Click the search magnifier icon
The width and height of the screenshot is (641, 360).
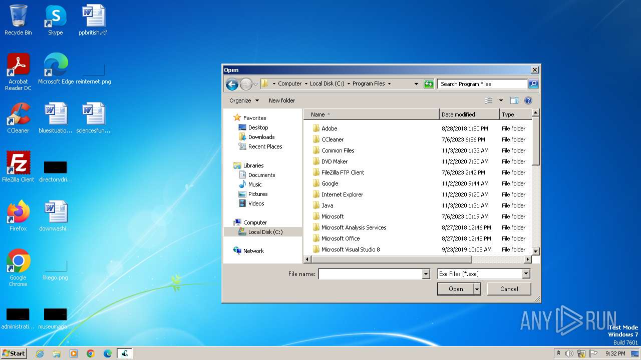tap(533, 84)
